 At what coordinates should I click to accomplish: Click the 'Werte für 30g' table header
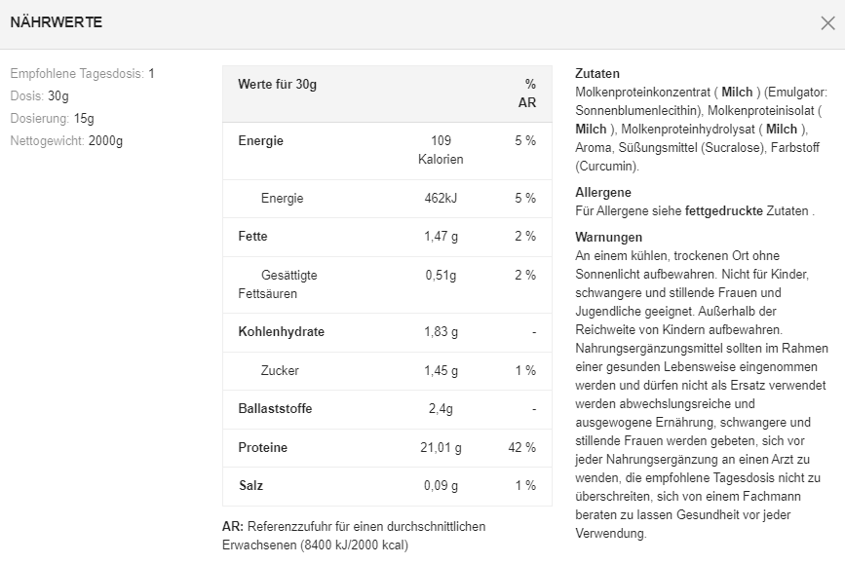277,85
